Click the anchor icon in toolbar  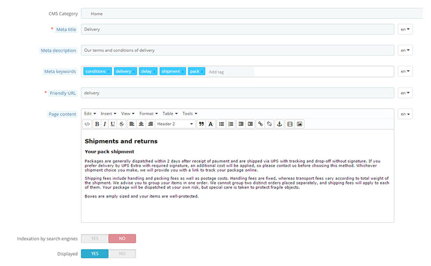[x=279, y=124]
